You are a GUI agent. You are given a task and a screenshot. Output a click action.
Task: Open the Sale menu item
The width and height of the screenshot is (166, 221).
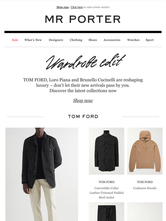(x=15, y=40)
